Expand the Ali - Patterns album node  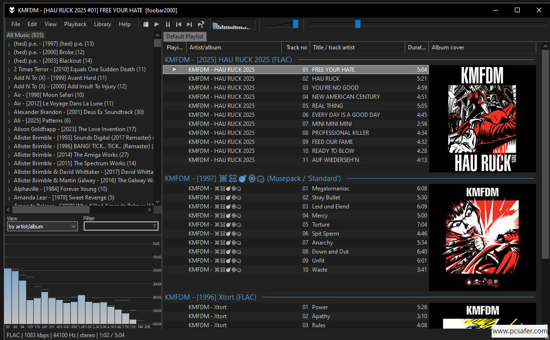point(9,121)
